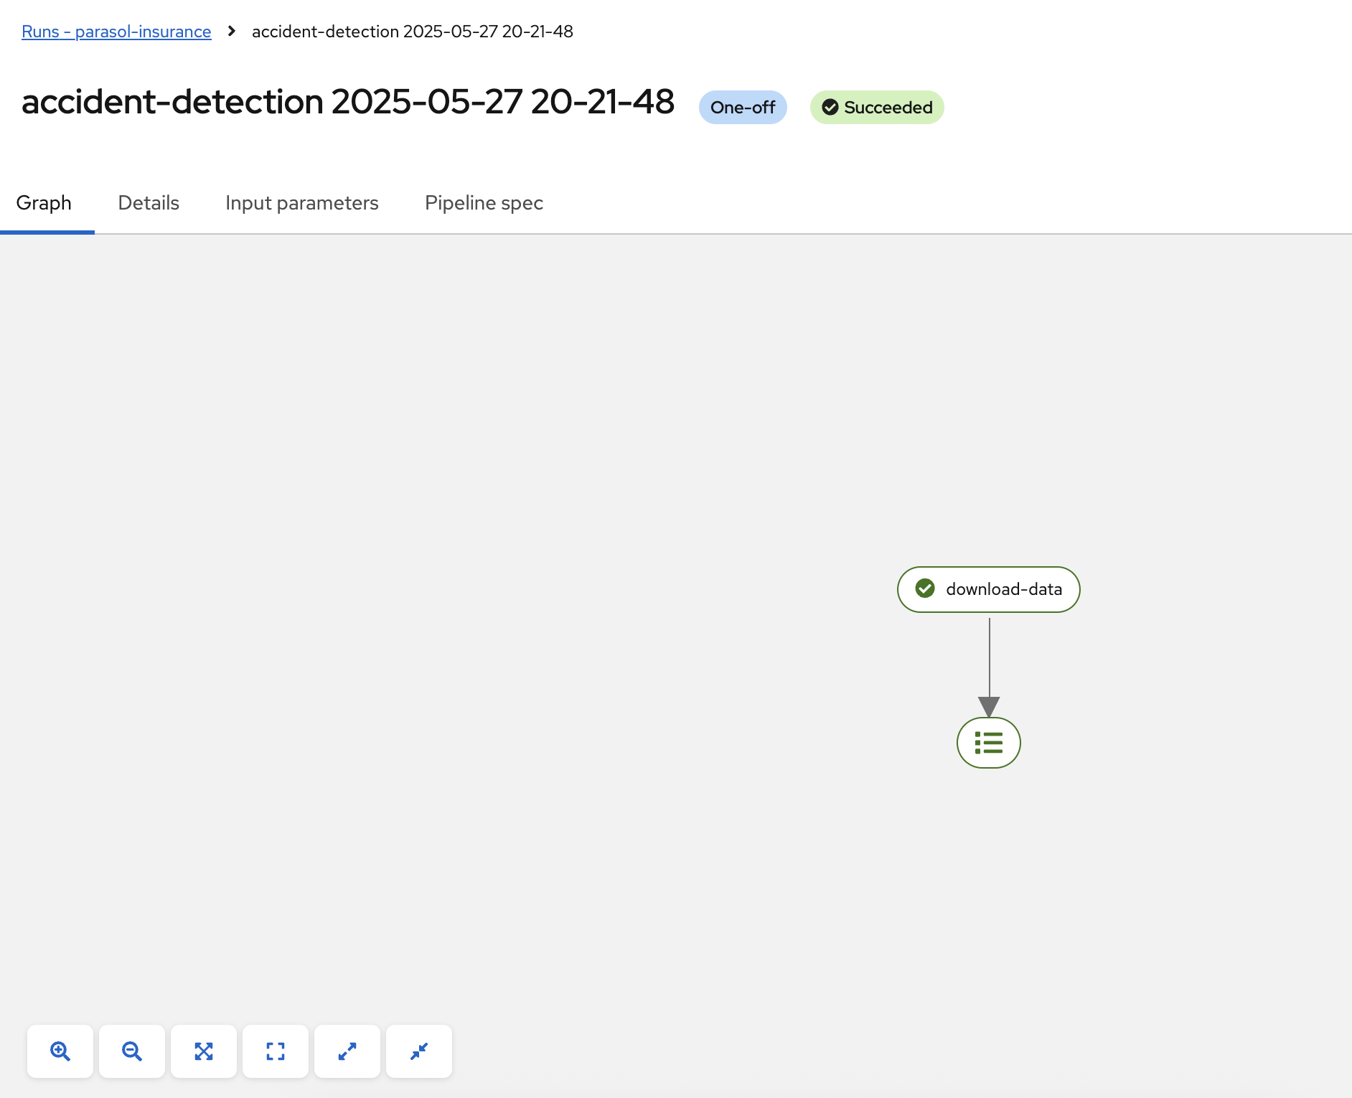
Task: Open the Input parameters tab
Action: [x=302, y=203]
